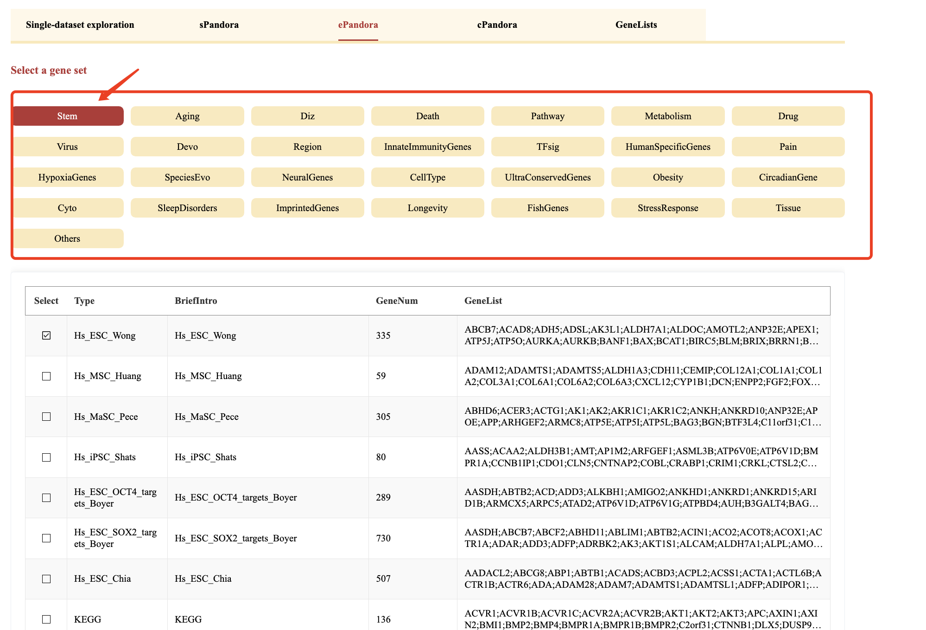Pick the SleepDisorders gene set

click(x=187, y=208)
